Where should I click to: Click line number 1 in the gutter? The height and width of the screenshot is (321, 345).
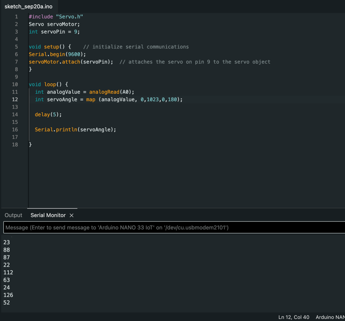click(16, 17)
